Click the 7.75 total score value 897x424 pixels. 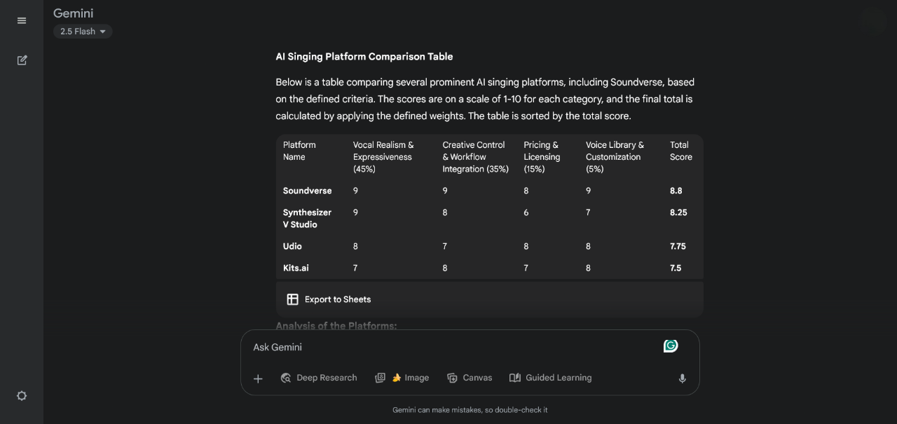(678, 246)
